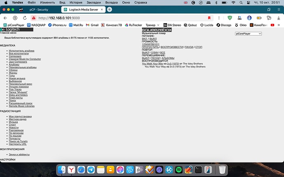
Task: Click the yellow battery saver toolbar icon
Action: (x=259, y=18)
